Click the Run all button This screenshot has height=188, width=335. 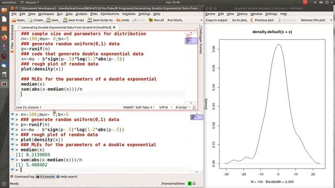157,20
